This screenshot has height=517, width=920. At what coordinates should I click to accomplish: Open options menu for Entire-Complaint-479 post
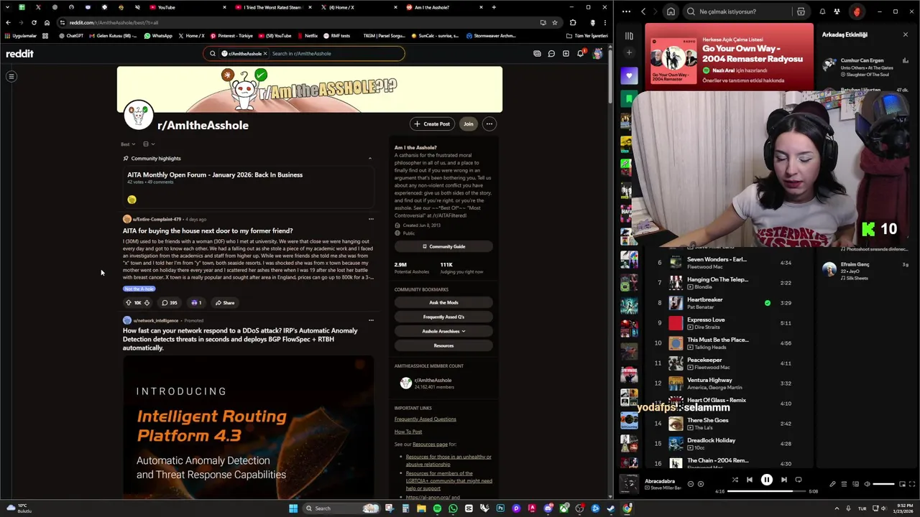coord(371,219)
